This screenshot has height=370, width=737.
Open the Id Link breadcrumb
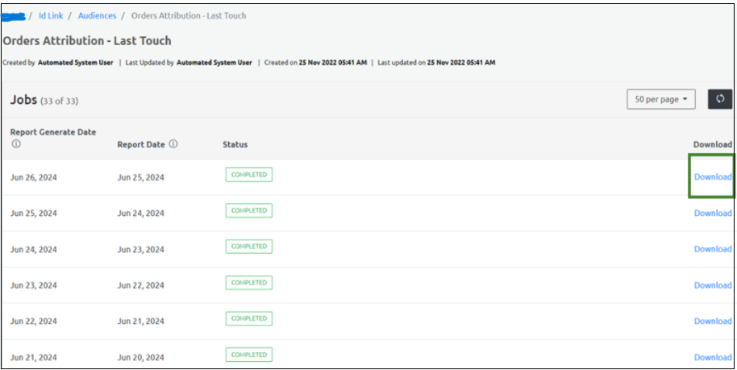coord(52,15)
